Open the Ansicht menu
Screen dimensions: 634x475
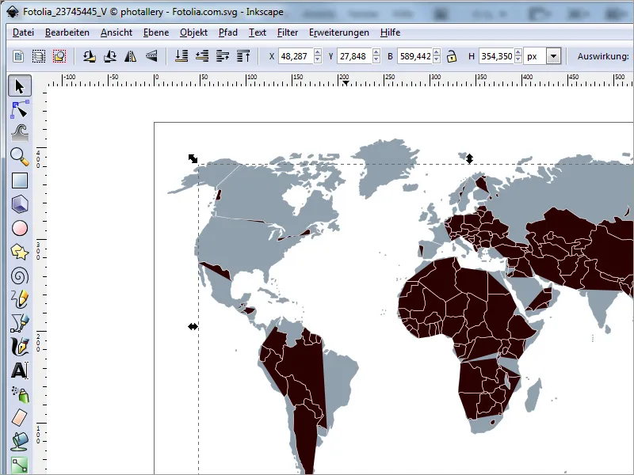[116, 32]
